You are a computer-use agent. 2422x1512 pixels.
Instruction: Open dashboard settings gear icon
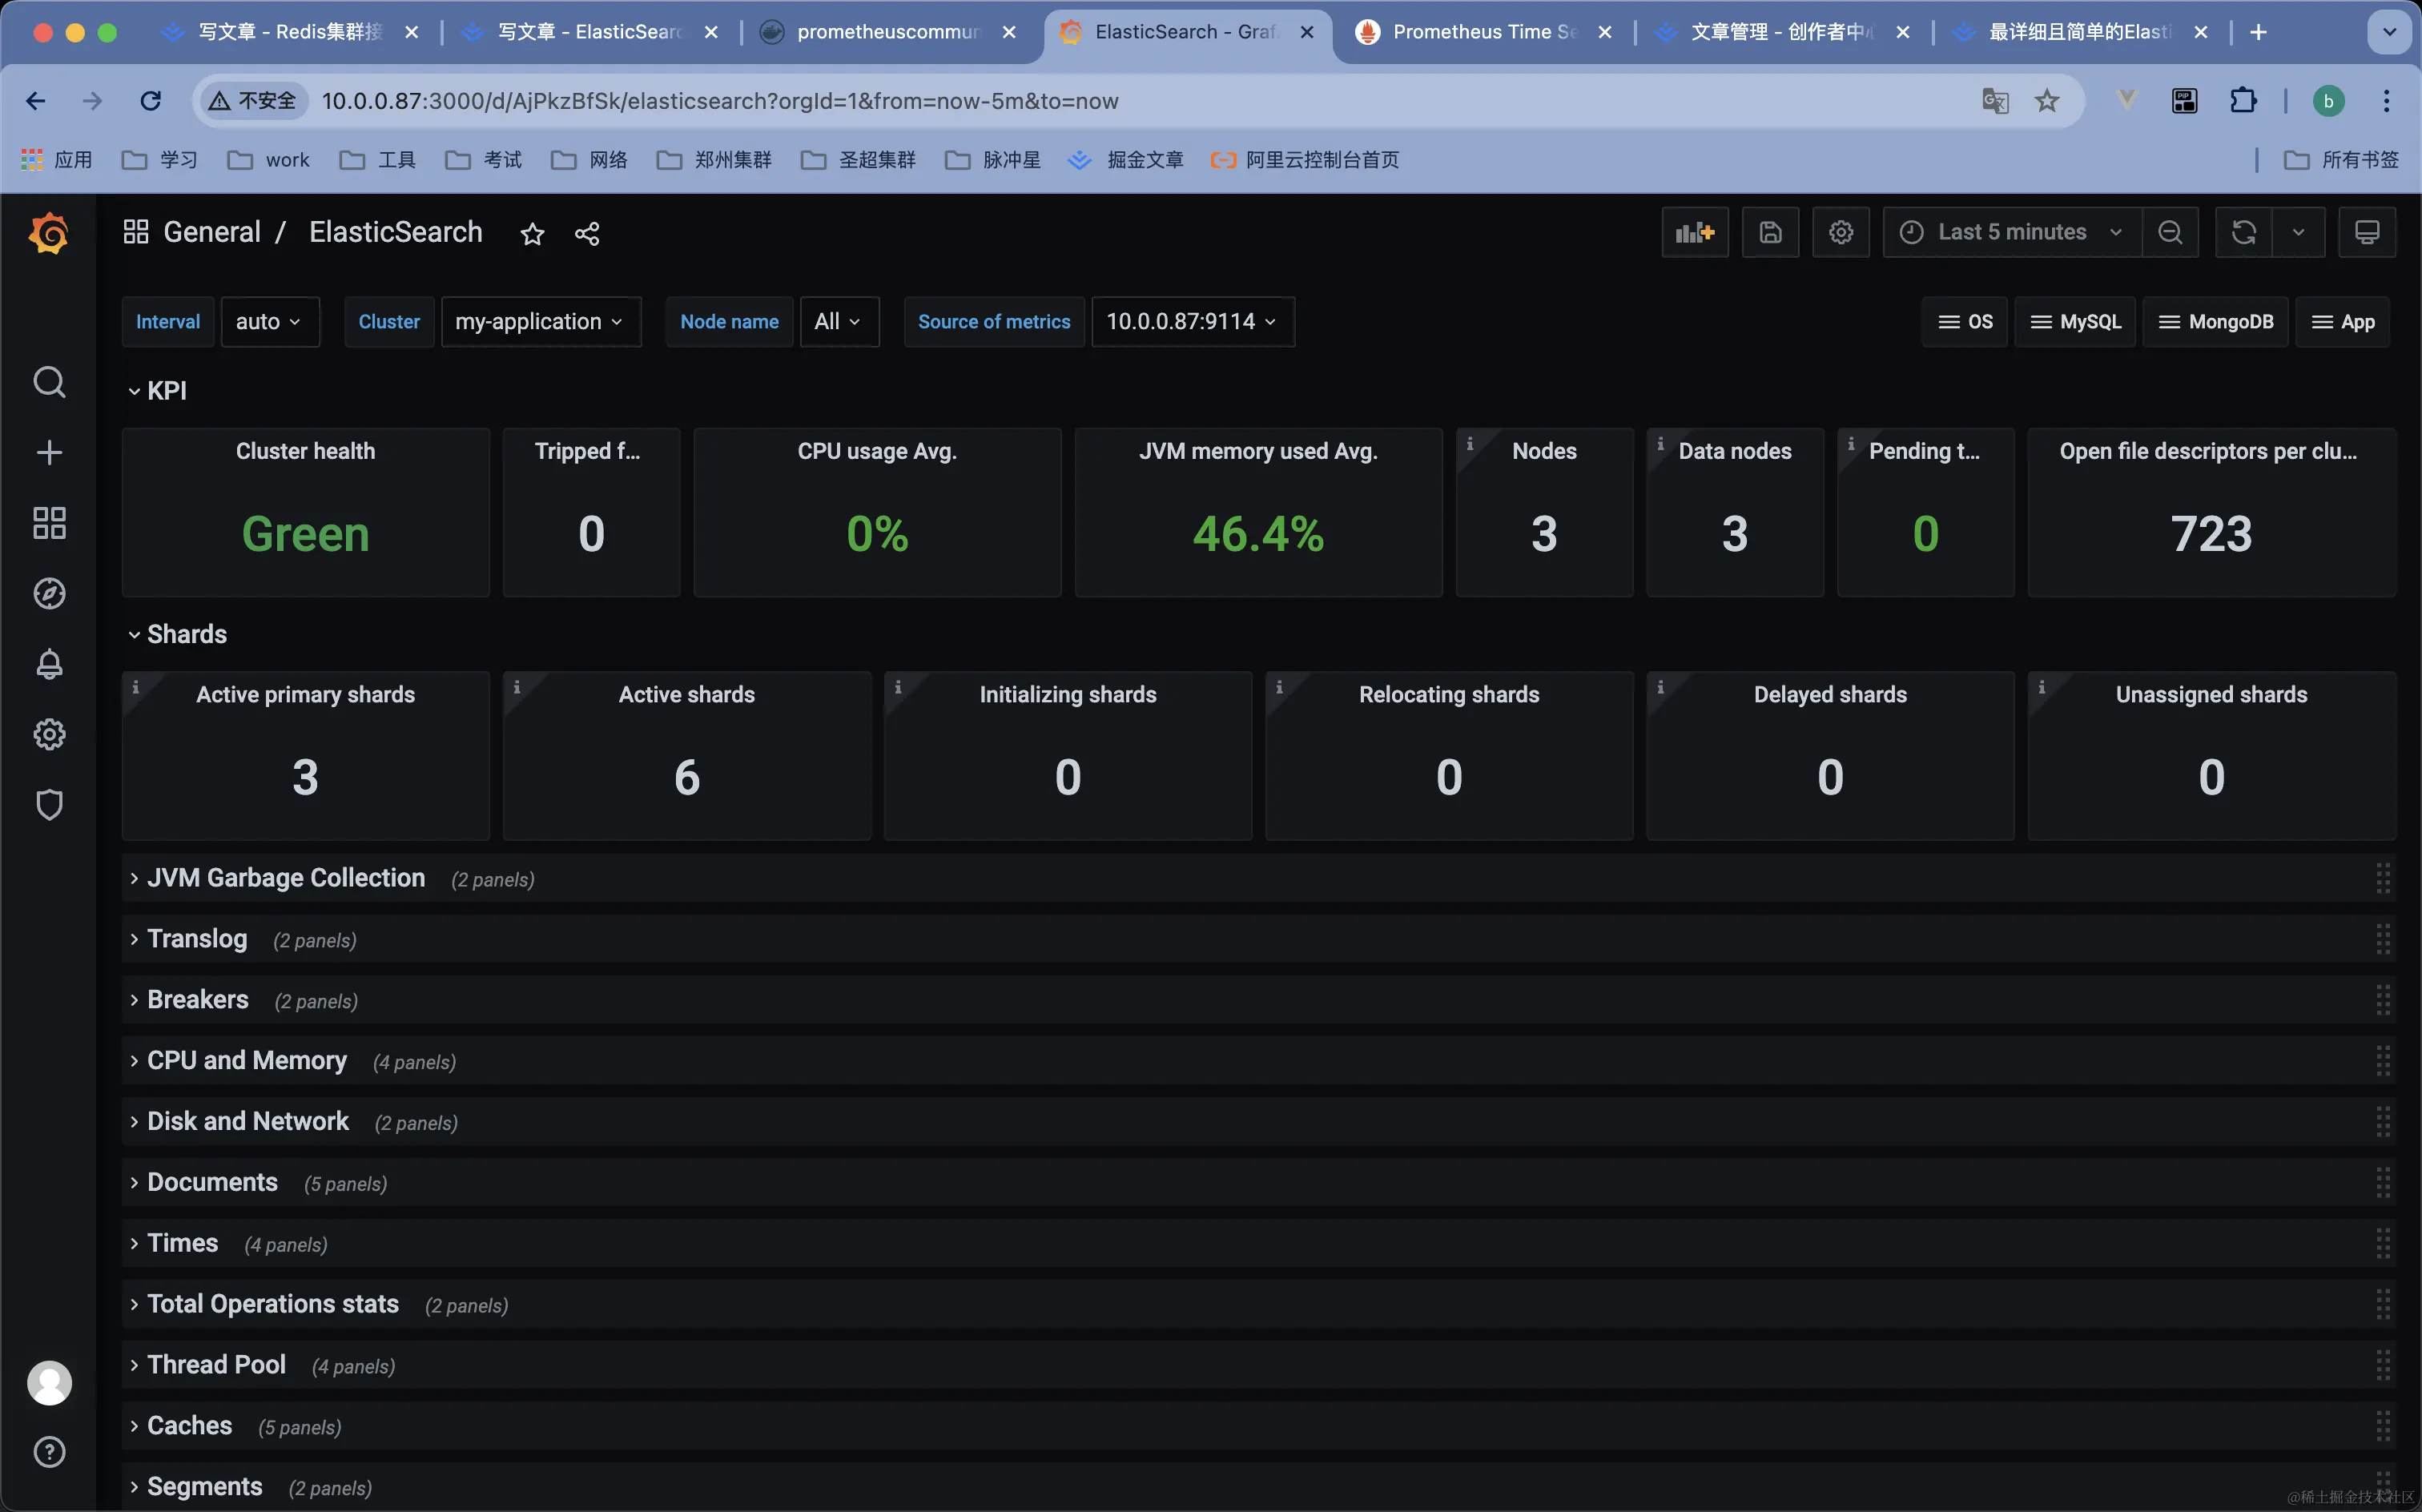(x=1841, y=233)
